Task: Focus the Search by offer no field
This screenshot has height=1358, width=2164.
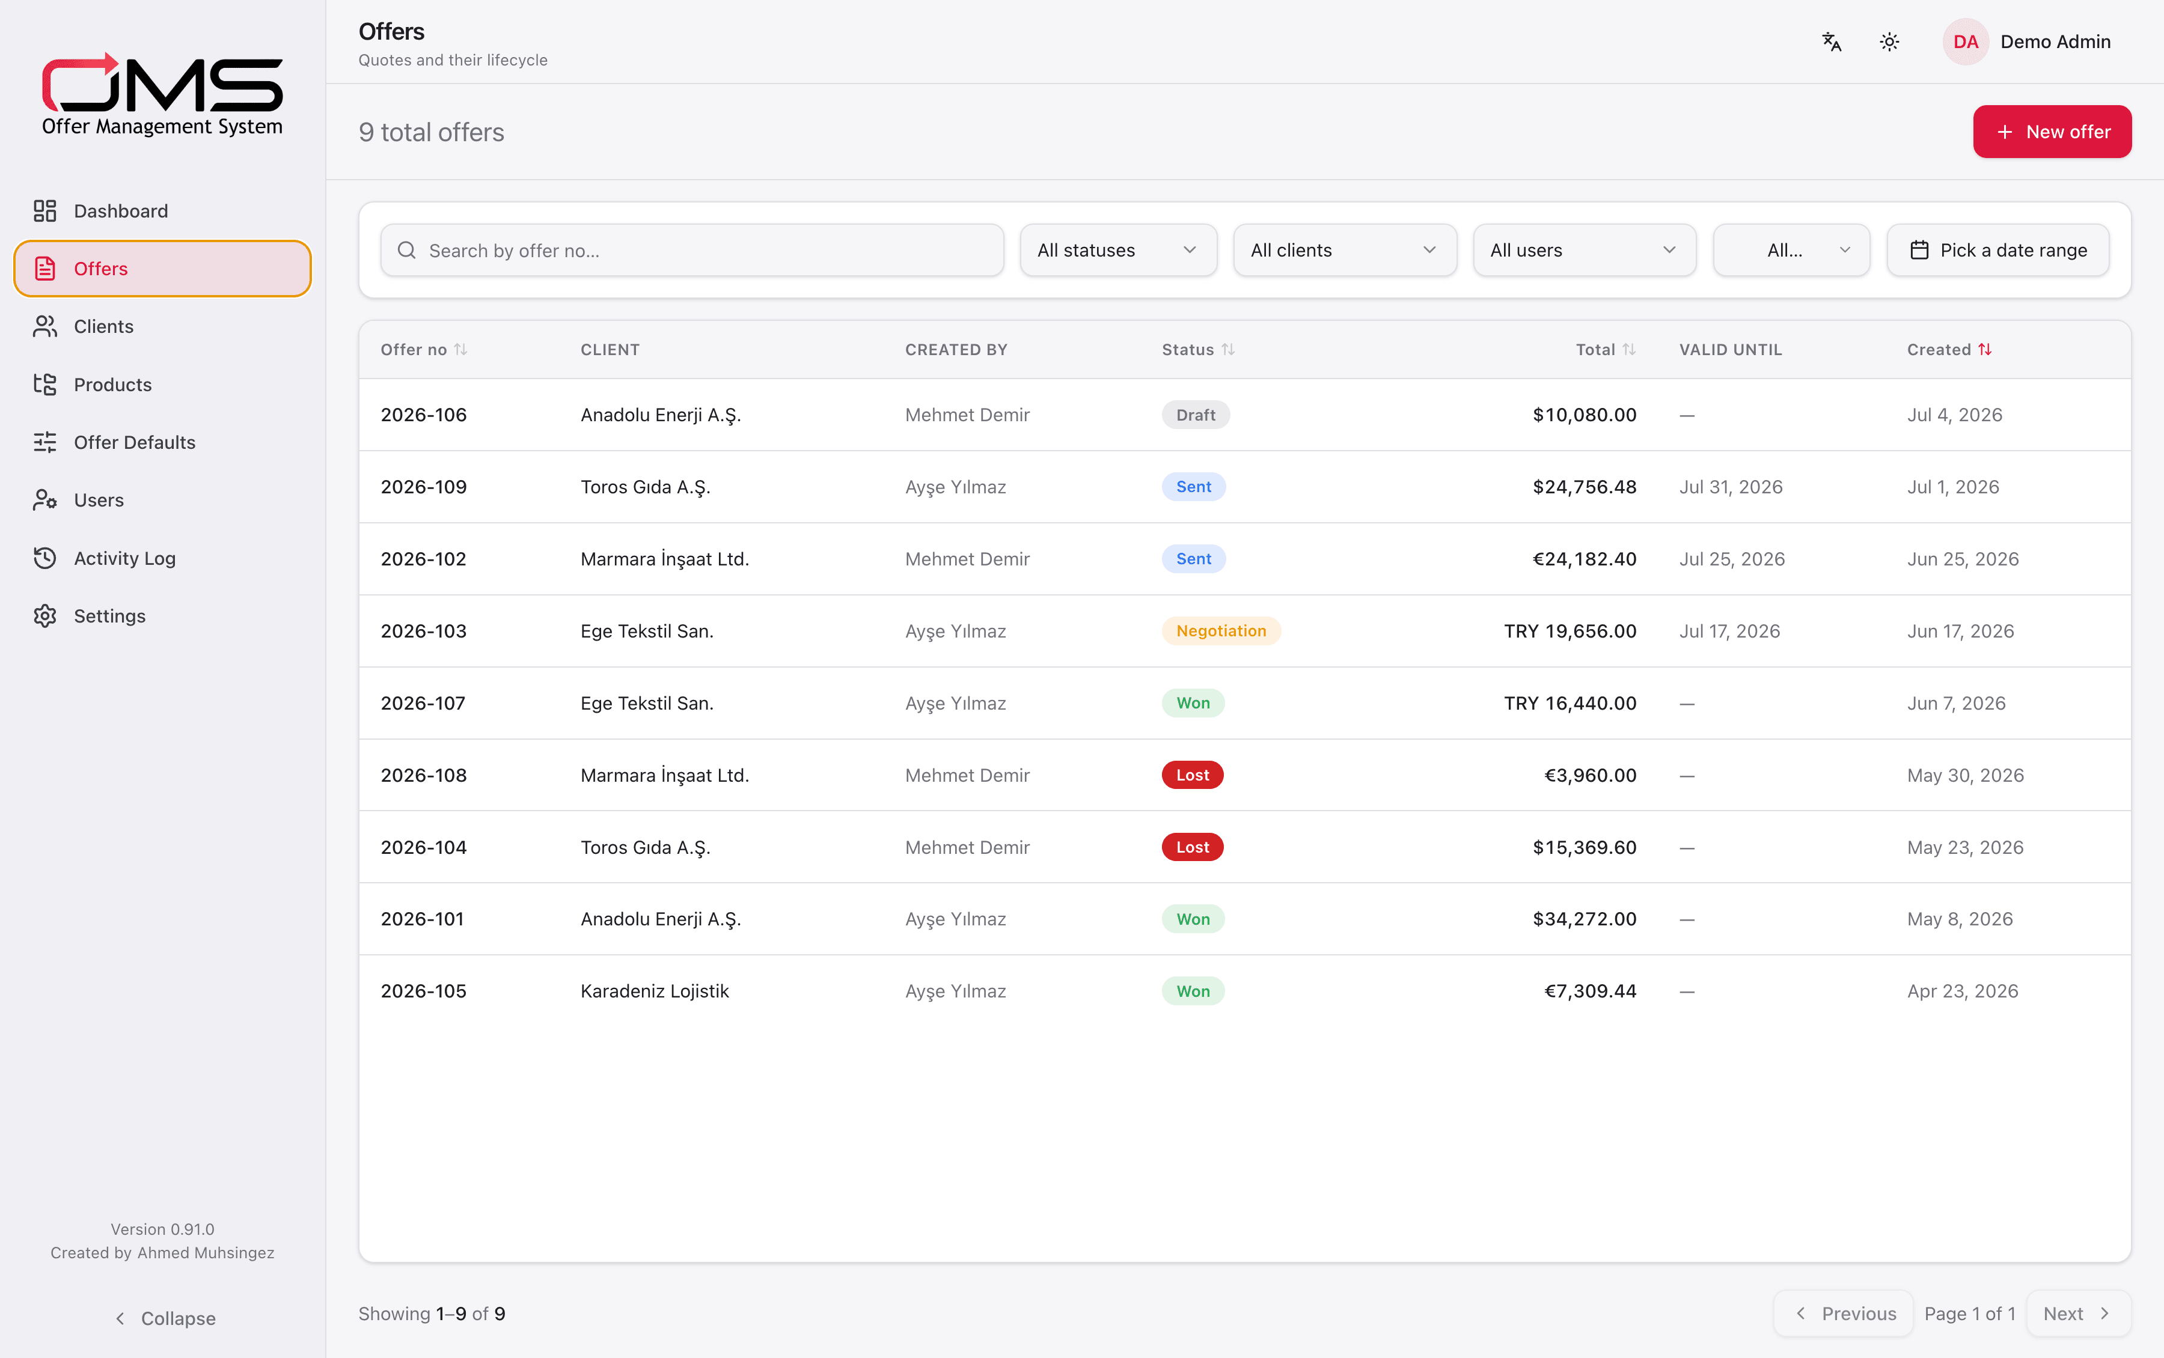Action: click(692, 251)
